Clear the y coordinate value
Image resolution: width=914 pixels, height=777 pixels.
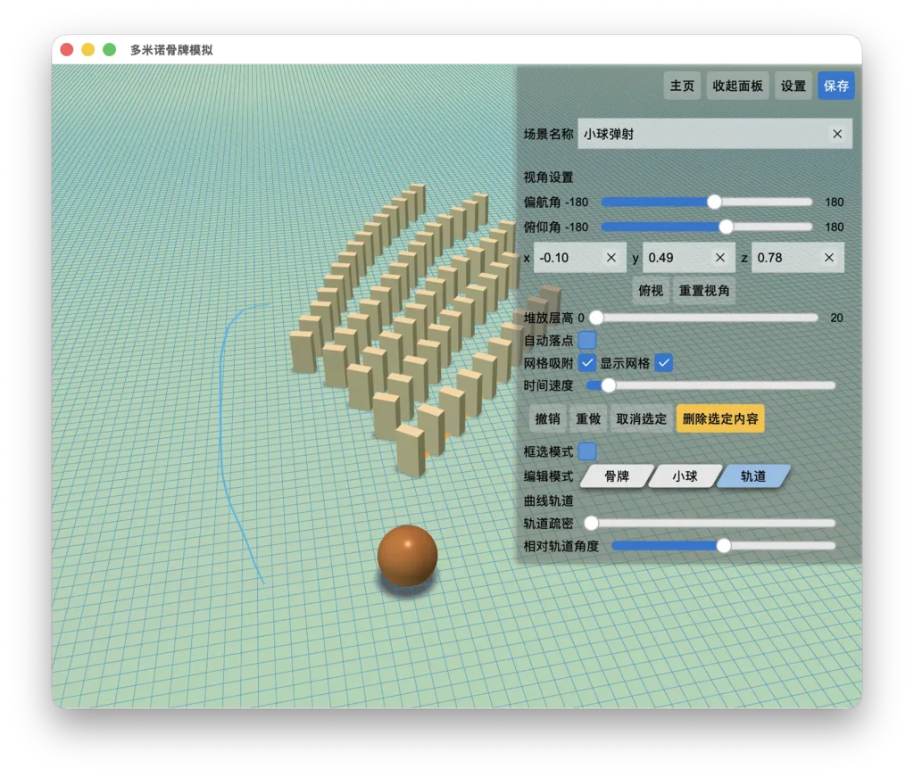click(x=720, y=258)
